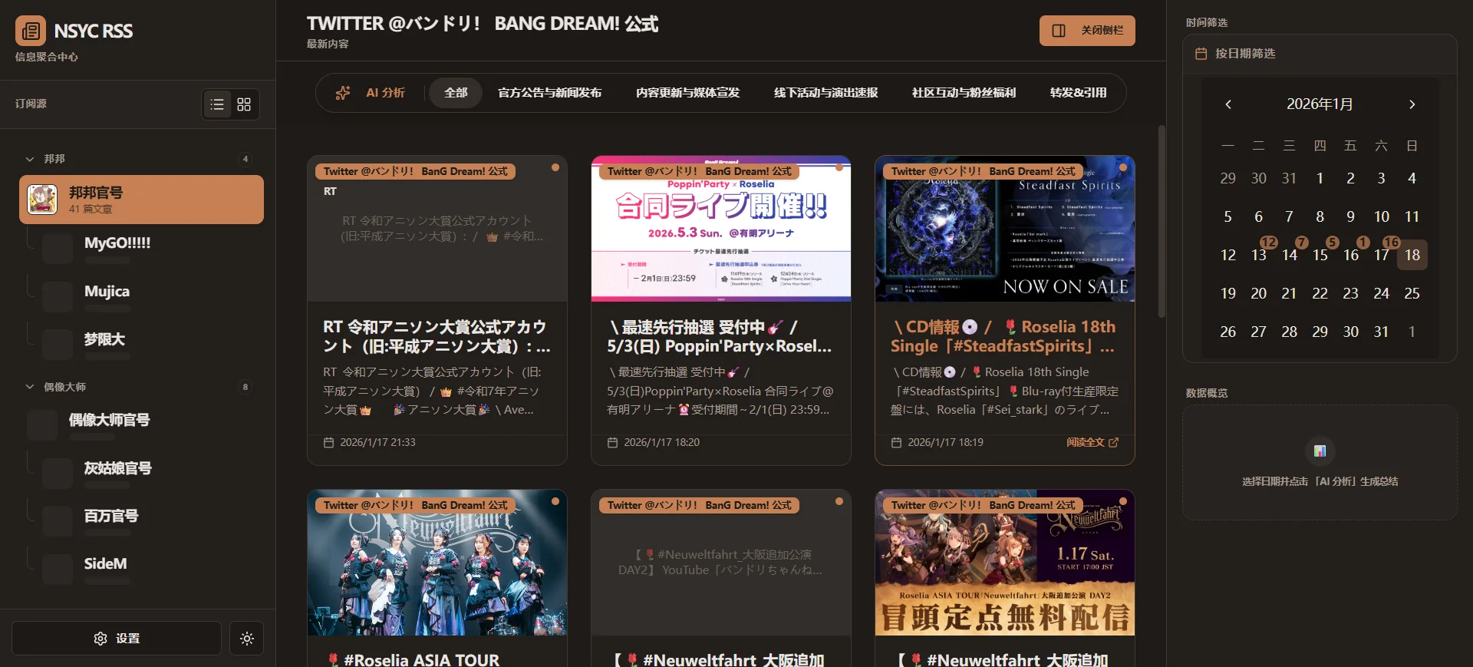Screen dimensions: 1473x667
Task: Click the AI 分析 sparkle icon
Action: 343,93
